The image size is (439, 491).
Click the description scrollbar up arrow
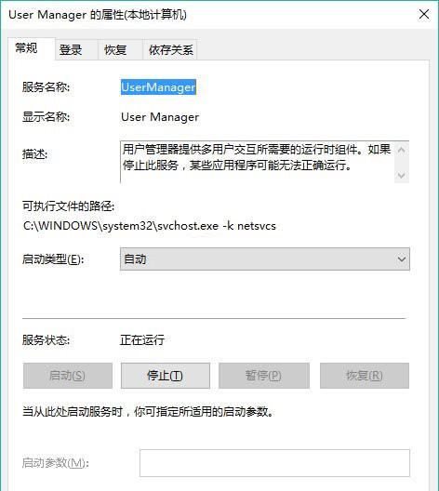[x=402, y=150]
